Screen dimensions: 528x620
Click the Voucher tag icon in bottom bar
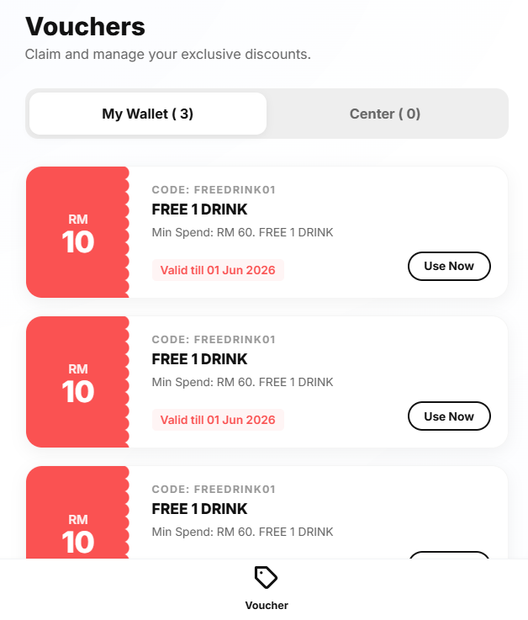[x=266, y=578]
